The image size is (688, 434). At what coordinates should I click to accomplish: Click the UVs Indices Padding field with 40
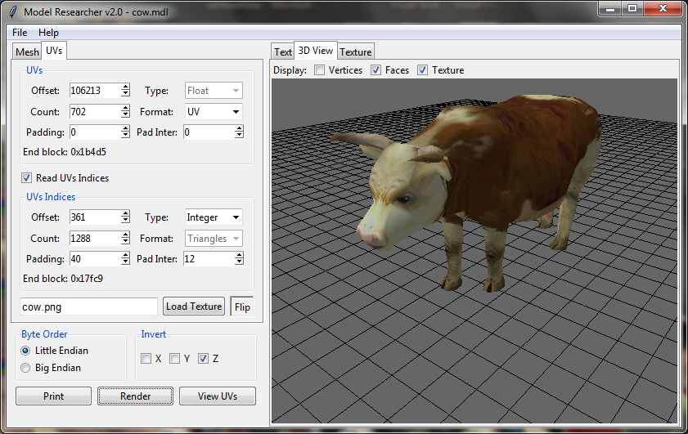[95, 258]
